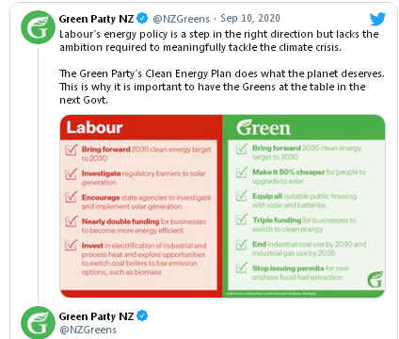
Task: Click checkmark next to Nearly double funding
Action: [72, 221]
